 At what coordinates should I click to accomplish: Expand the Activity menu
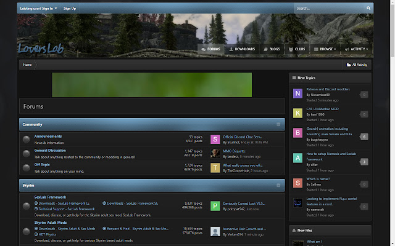(357, 49)
